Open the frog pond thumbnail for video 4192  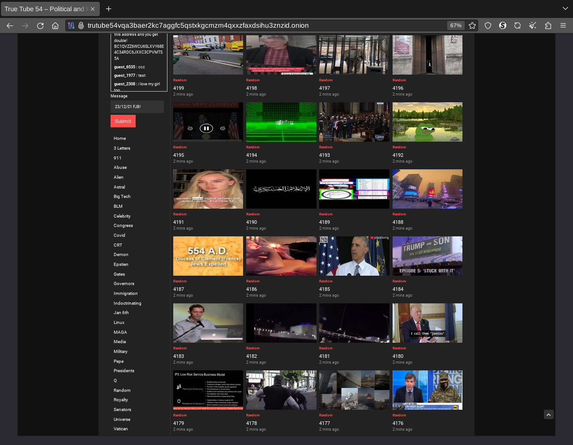[428, 122]
